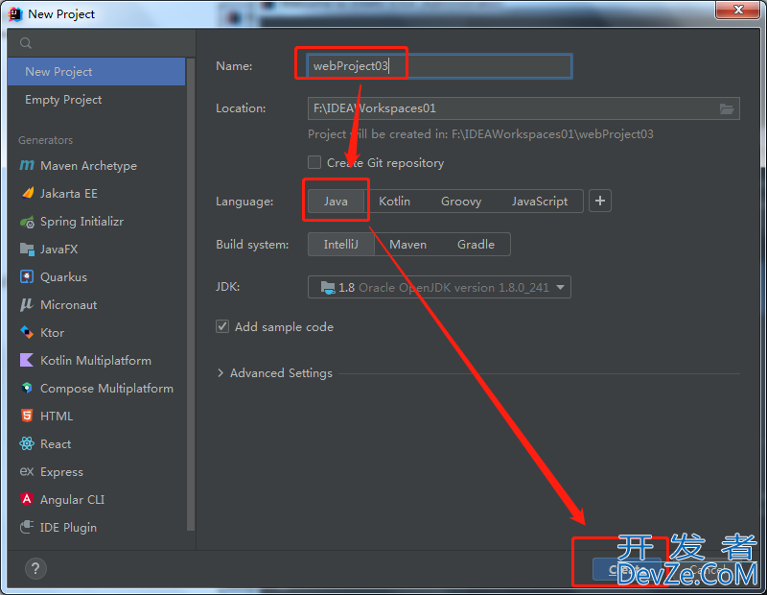This screenshot has width=767, height=595.
Task: Enable Create Git repository checkbox
Action: (314, 162)
